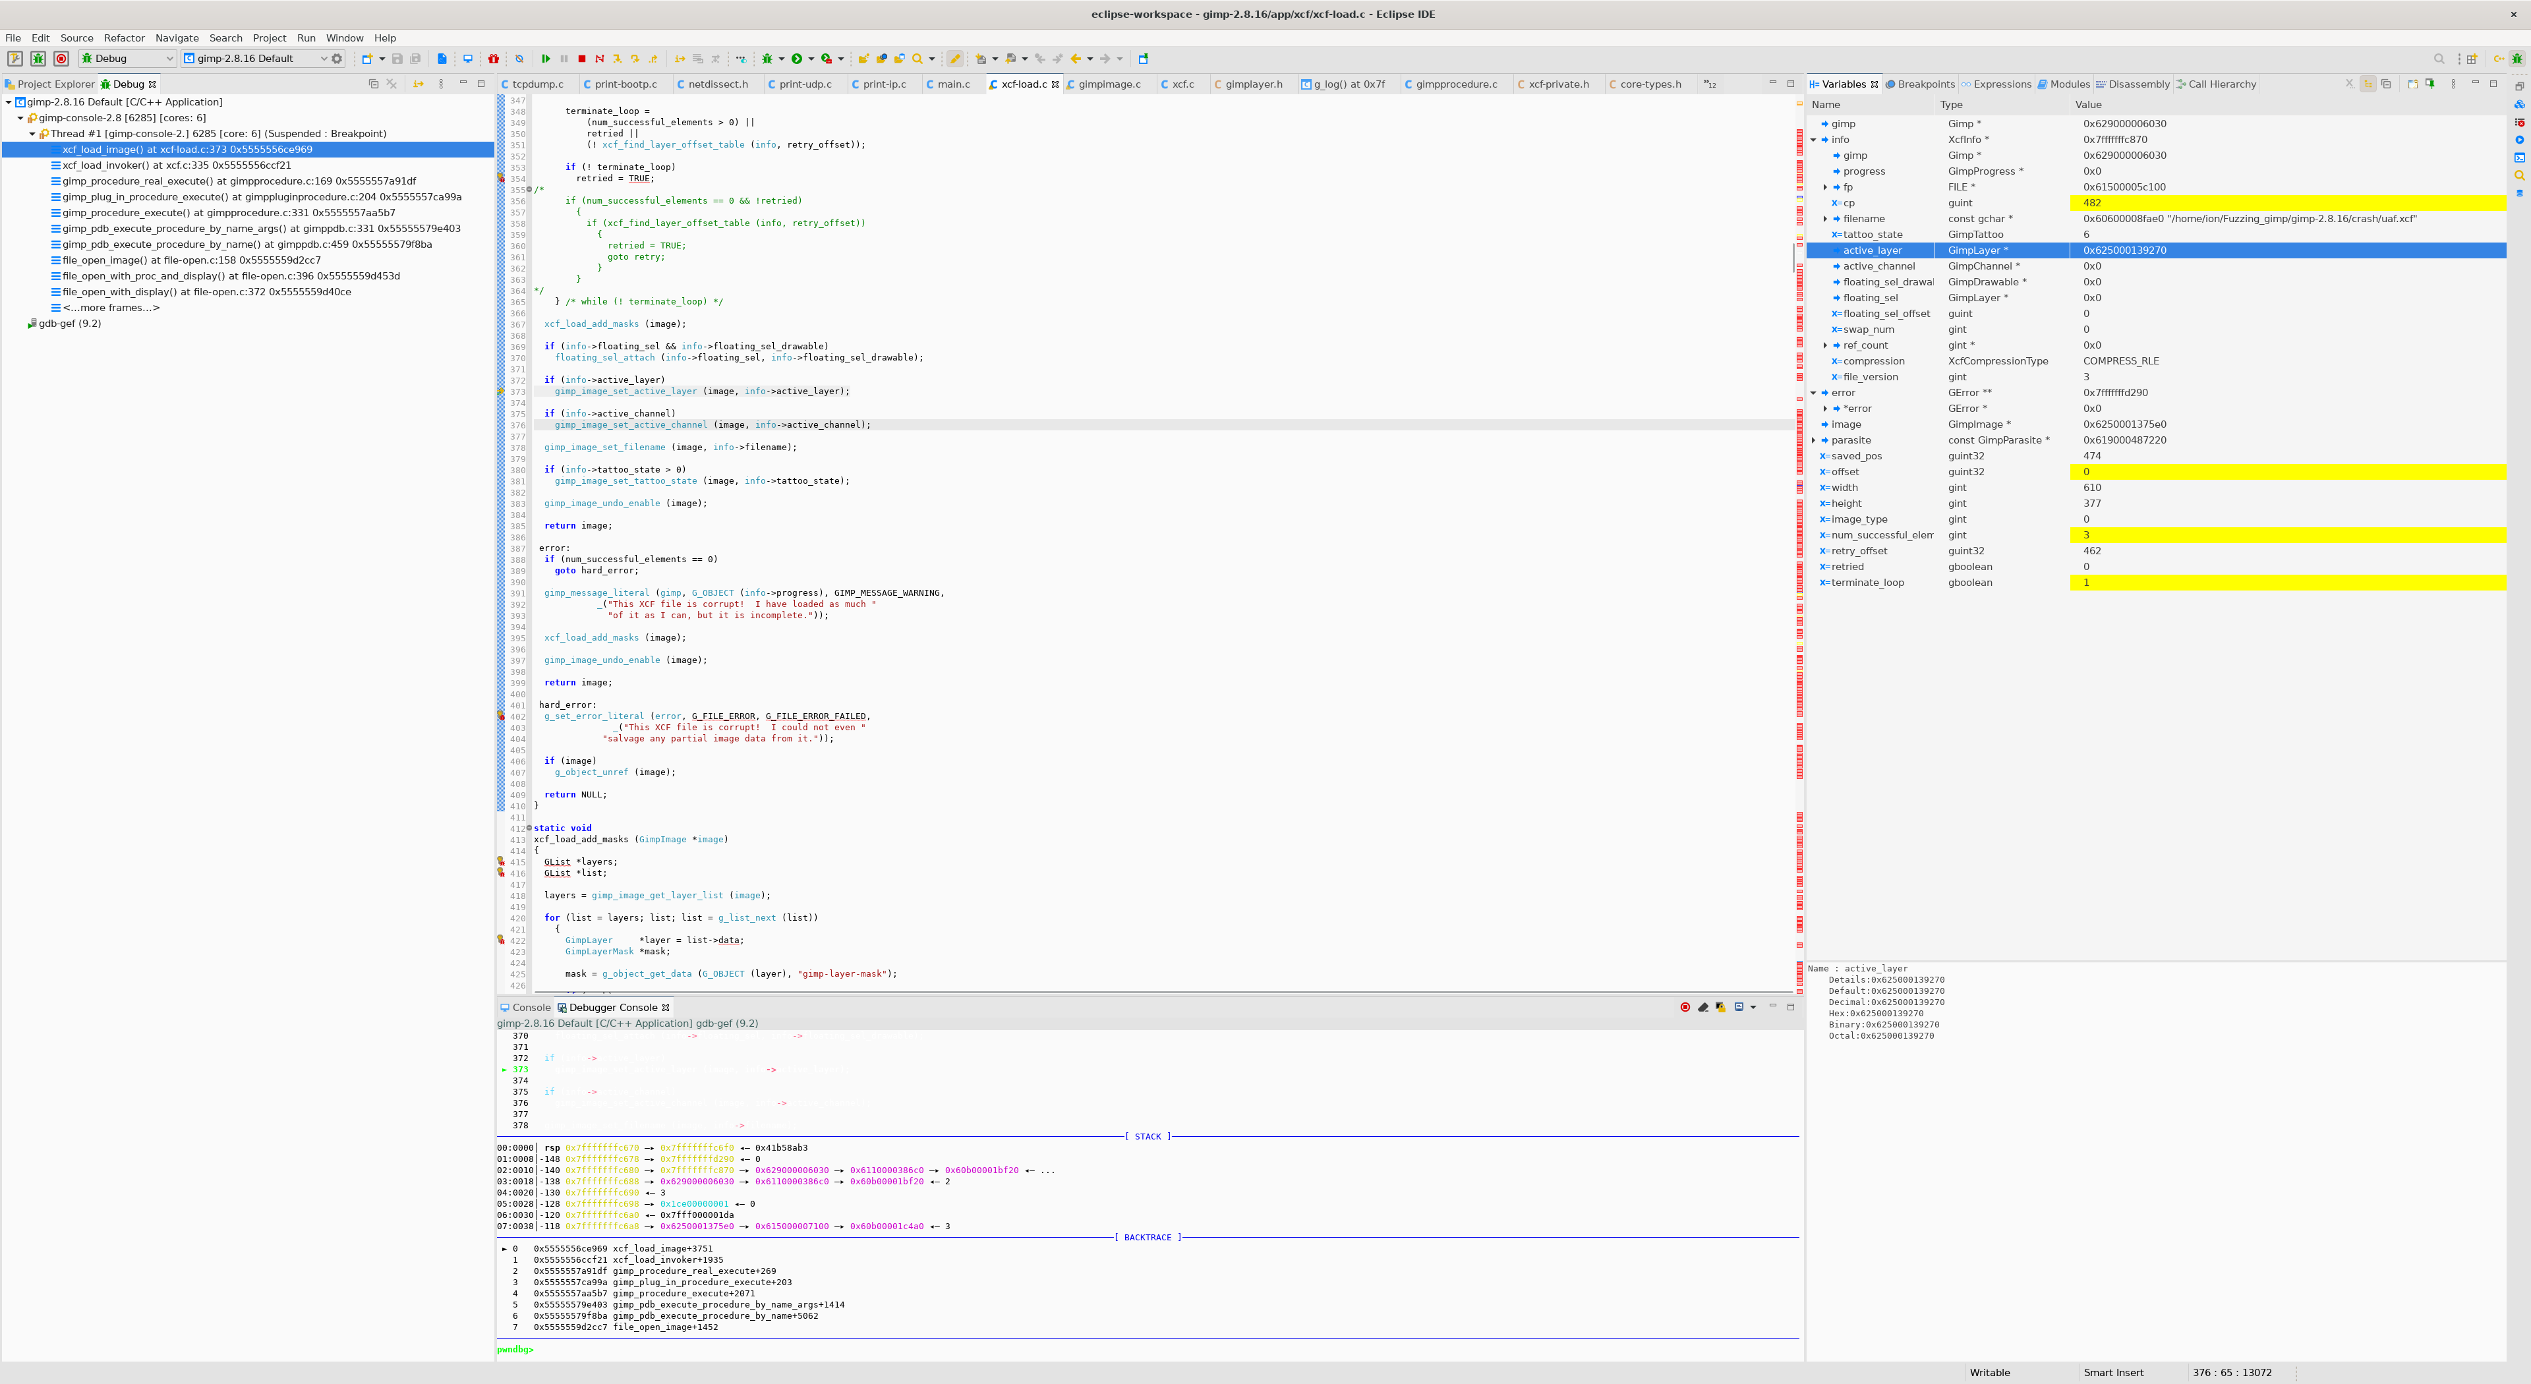Image resolution: width=2531 pixels, height=1384 pixels.
Task: Open launch configuration settings gear
Action: point(337,59)
